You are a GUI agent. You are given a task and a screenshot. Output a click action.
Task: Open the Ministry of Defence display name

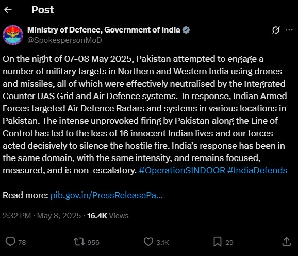104,30
